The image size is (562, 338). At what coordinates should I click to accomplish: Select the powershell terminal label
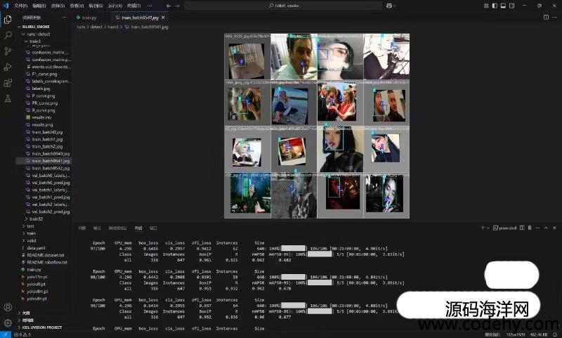coord(505,228)
